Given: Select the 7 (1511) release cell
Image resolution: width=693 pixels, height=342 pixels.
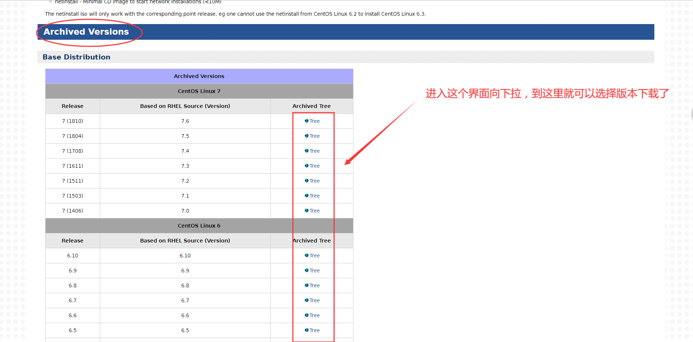Looking at the screenshot, I should click(x=73, y=181).
